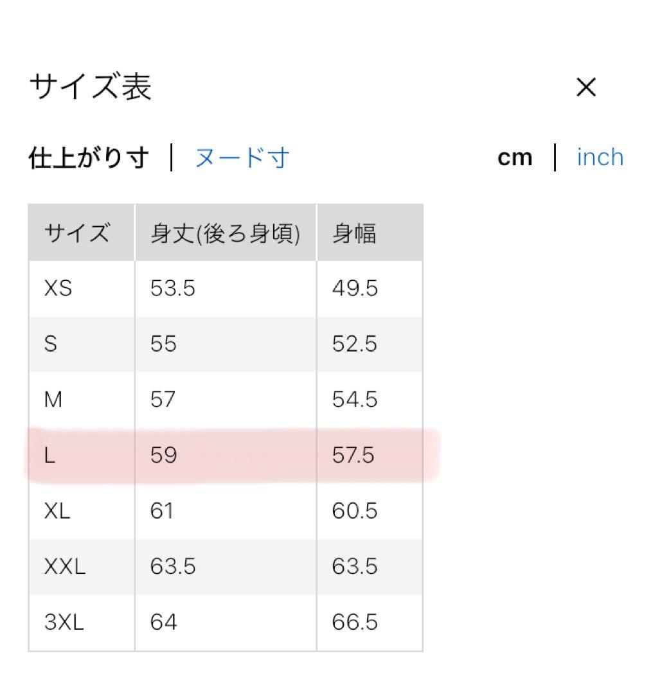Click the 身幅 column header
Screen dimensions: 653x694
point(353,233)
